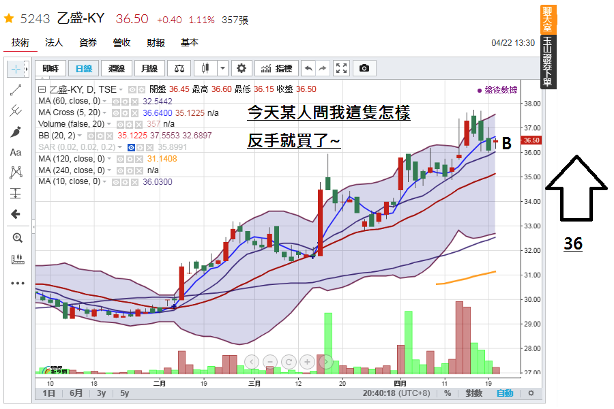Select the crosshair cursor tool
This screenshot has width=614, height=409.
coord(16,70)
